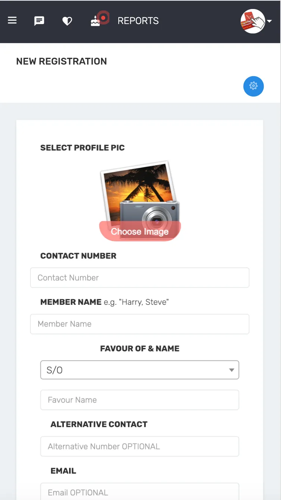Click the NEW REGISTRATION page heading
Image resolution: width=281 pixels, height=500 pixels.
point(62,62)
